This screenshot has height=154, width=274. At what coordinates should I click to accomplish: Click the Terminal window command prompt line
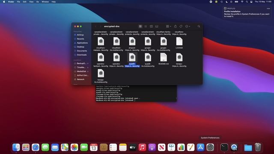[x=116, y=101]
